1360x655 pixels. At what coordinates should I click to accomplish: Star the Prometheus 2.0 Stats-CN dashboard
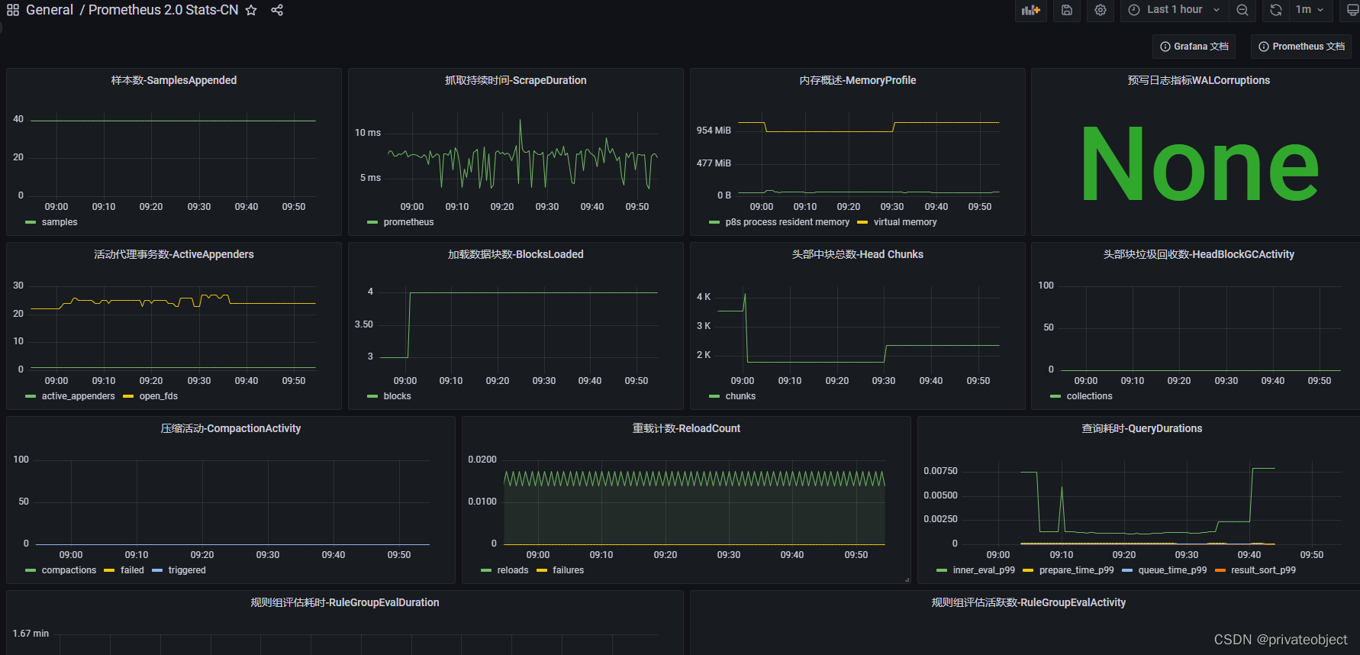point(251,10)
